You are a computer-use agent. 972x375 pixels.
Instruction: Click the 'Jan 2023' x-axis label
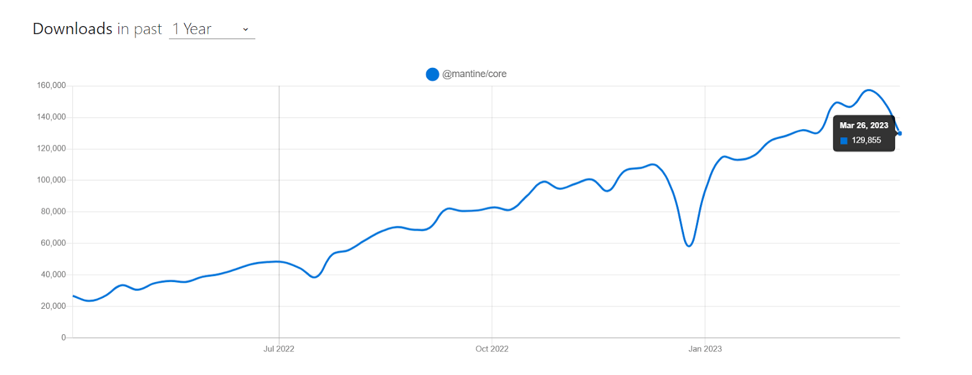(x=705, y=349)
